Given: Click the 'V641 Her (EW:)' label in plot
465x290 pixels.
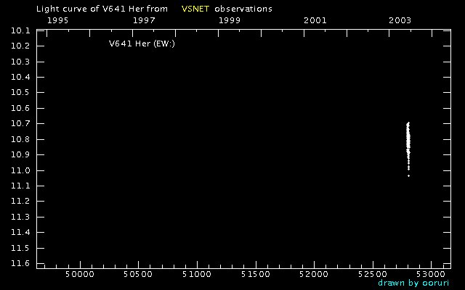Looking at the screenshot, I should click(142, 43).
